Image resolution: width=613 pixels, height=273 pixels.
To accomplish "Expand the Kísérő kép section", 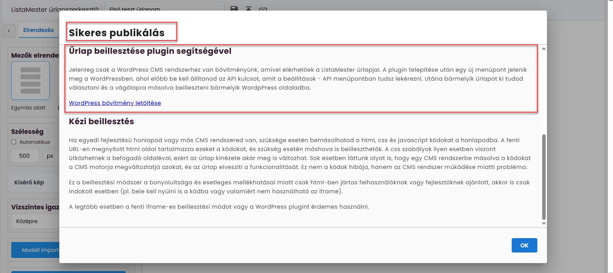I will pyautogui.click(x=34, y=182).
